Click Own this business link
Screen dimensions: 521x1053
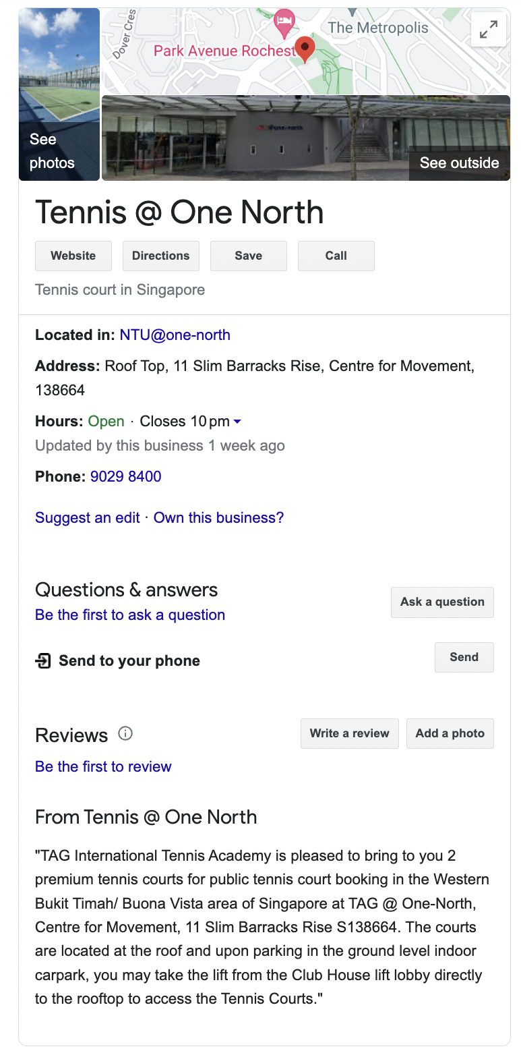219,518
